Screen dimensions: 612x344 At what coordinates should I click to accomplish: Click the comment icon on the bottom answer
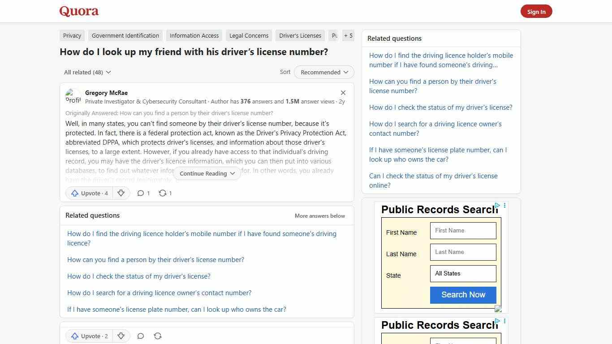click(141, 336)
